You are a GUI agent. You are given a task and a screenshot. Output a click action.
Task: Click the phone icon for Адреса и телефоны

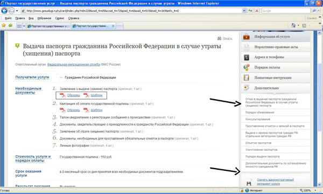tap(247, 57)
